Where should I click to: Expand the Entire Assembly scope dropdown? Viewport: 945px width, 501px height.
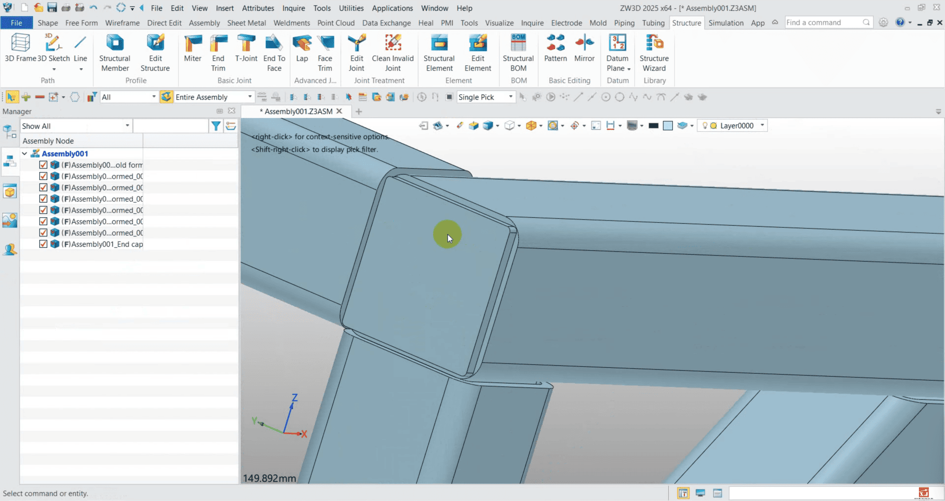click(250, 97)
